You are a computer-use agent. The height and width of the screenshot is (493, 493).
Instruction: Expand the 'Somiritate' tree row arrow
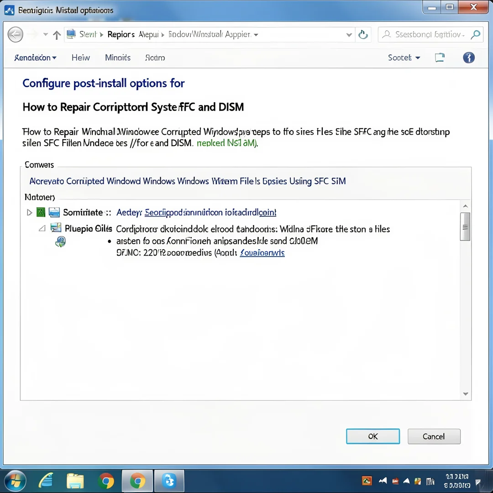29,213
